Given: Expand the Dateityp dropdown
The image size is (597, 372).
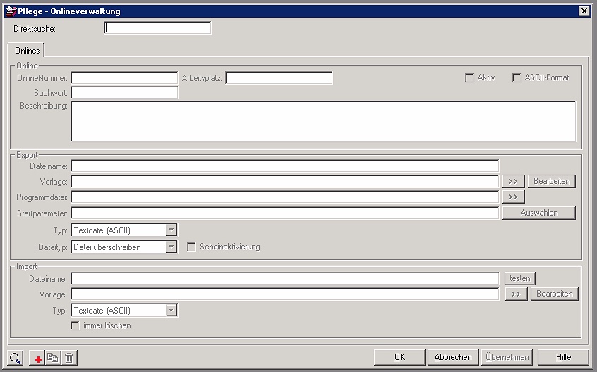Looking at the screenshot, I should tap(171, 247).
